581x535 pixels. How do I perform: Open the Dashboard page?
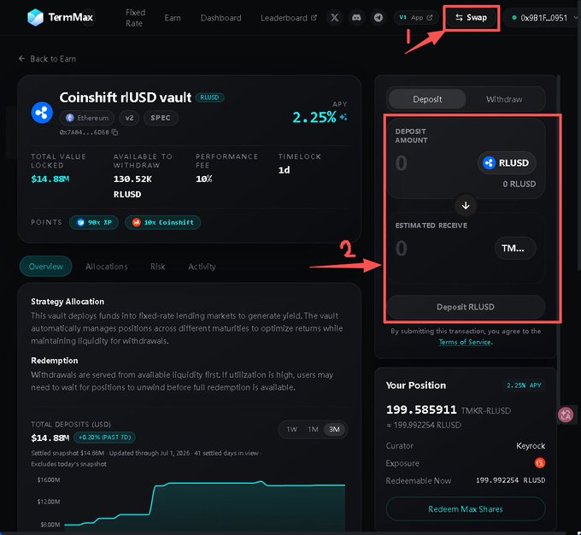tap(220, 18)
